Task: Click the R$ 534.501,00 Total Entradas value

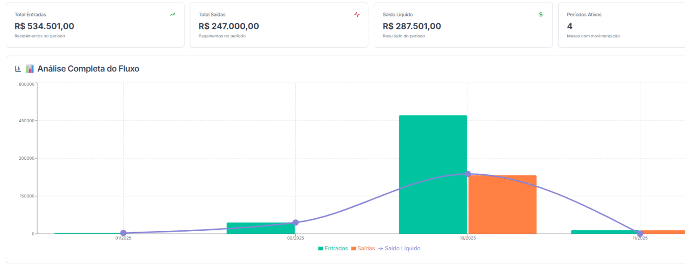Action: (44, 26)
